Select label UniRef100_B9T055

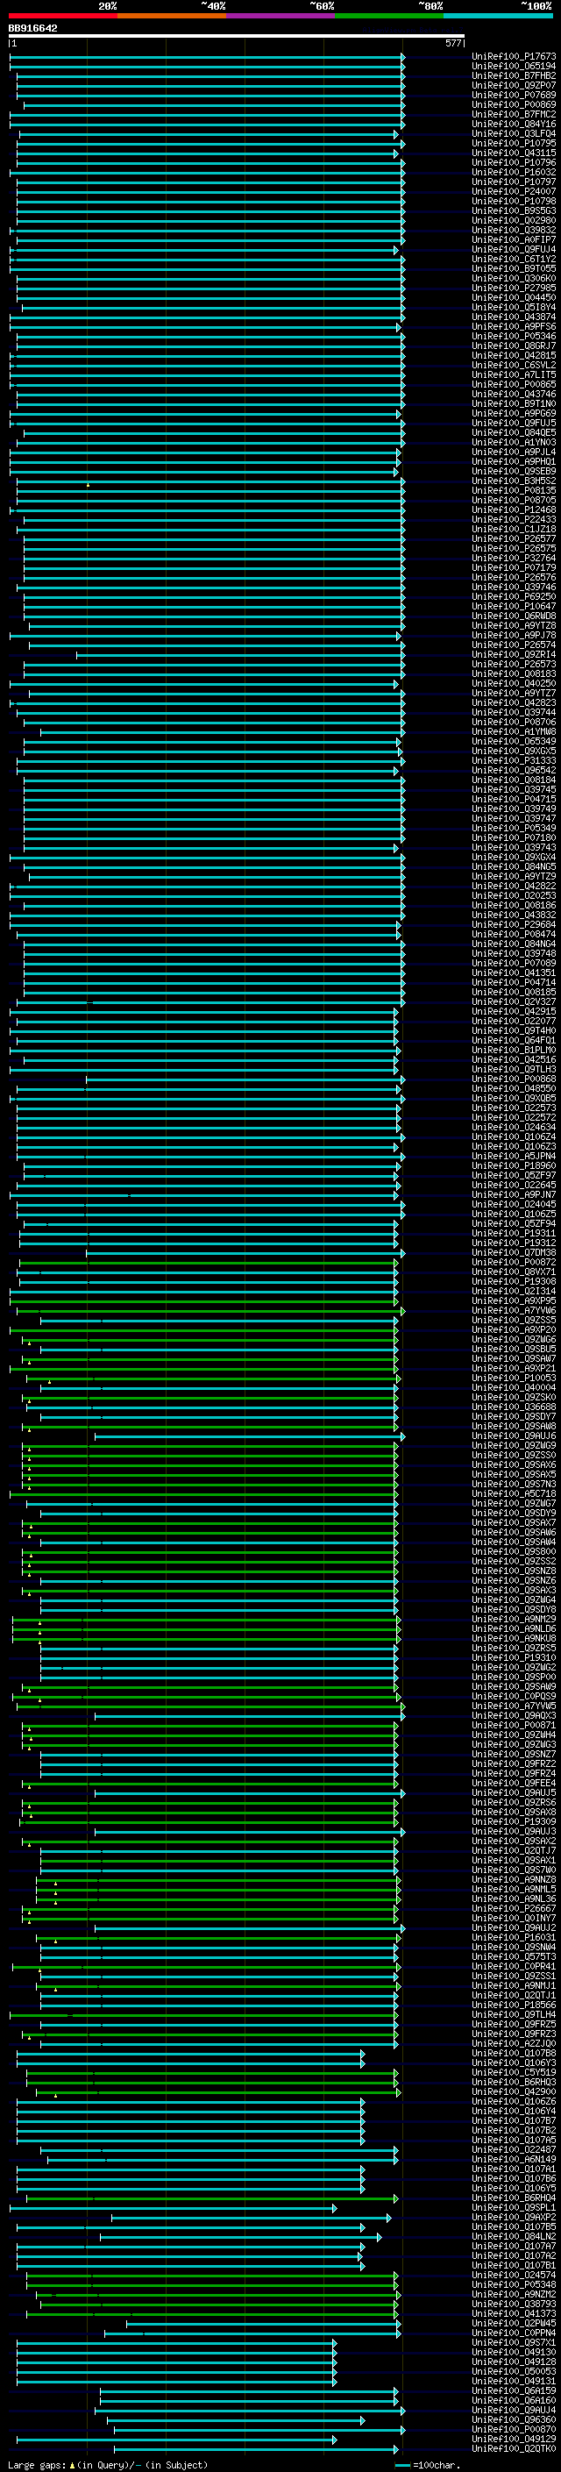pyautogui.click(x=514, y=268)
